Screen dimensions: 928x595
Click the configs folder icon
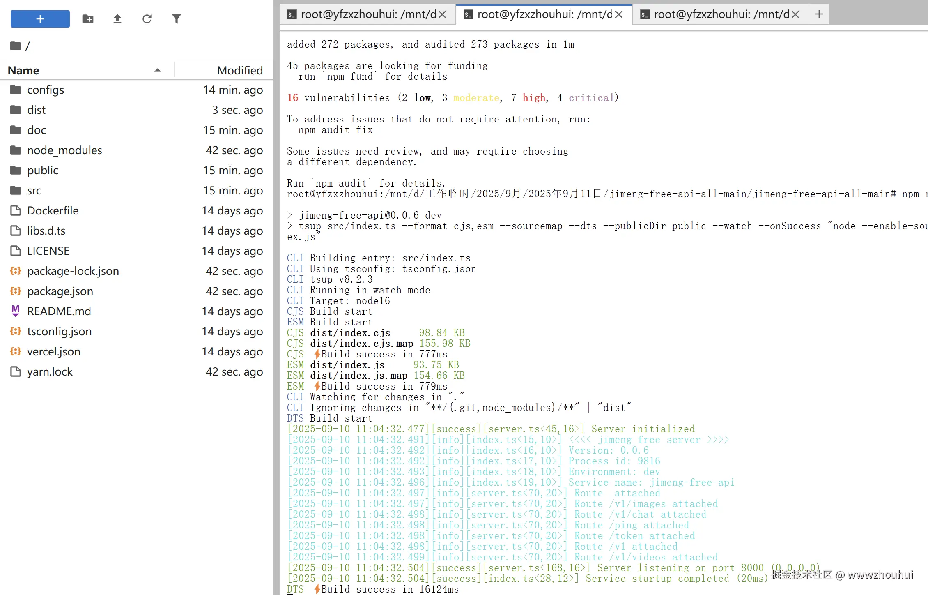point(16,90)
